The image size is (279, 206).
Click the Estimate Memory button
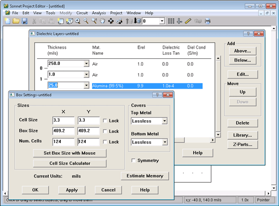coord(145,176)
